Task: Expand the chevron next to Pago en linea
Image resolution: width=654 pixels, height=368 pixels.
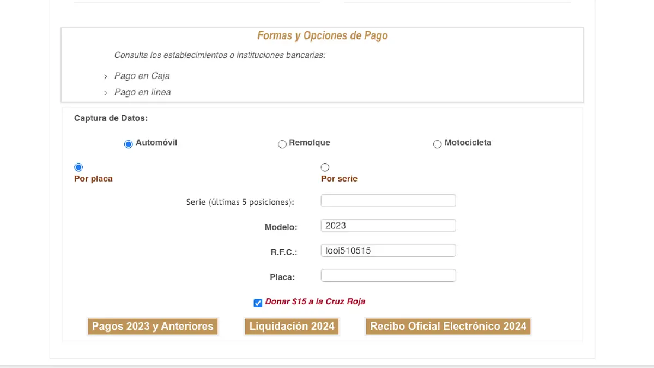Action: tap(105, 93)
